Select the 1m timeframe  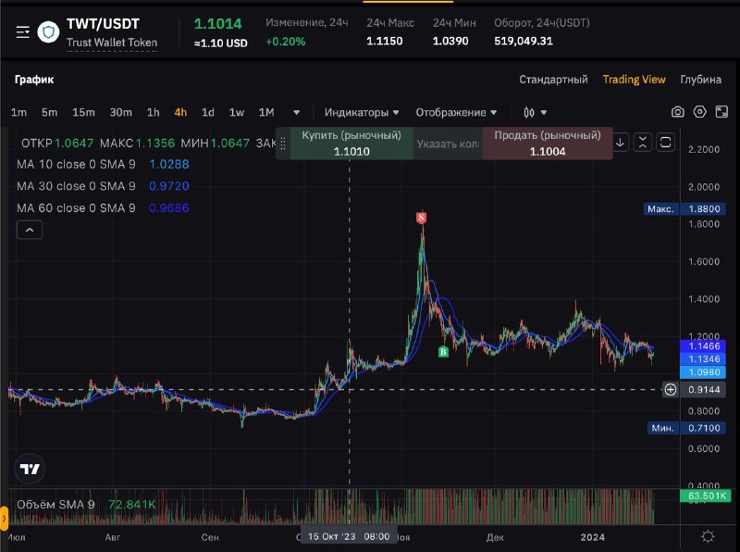pos(18,112)
